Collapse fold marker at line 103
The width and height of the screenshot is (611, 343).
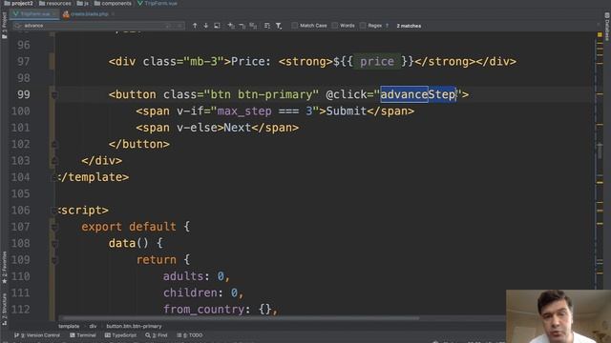click(54, 161)
